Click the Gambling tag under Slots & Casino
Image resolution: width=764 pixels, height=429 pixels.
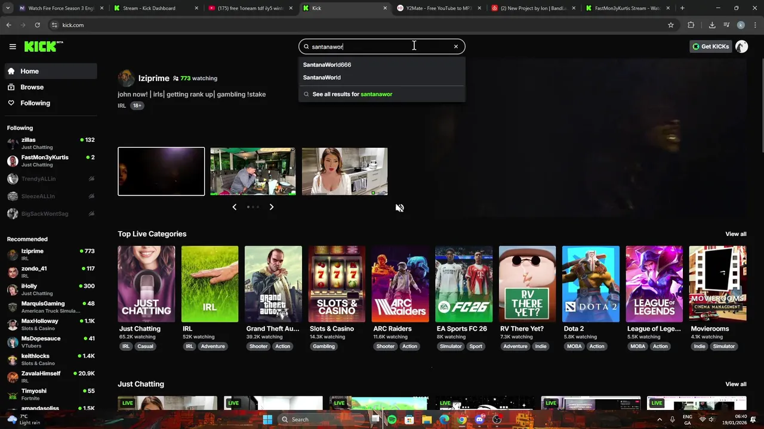pyautogui.click(x=324, y=346)
